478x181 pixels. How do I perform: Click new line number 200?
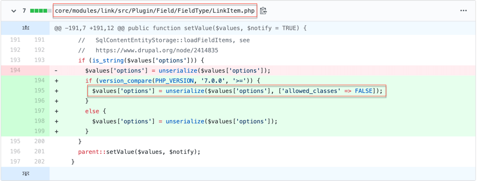click(x=39, y=141)
